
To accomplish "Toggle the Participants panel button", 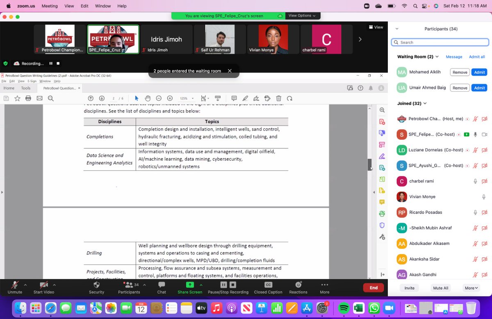I will coord(129,287).
